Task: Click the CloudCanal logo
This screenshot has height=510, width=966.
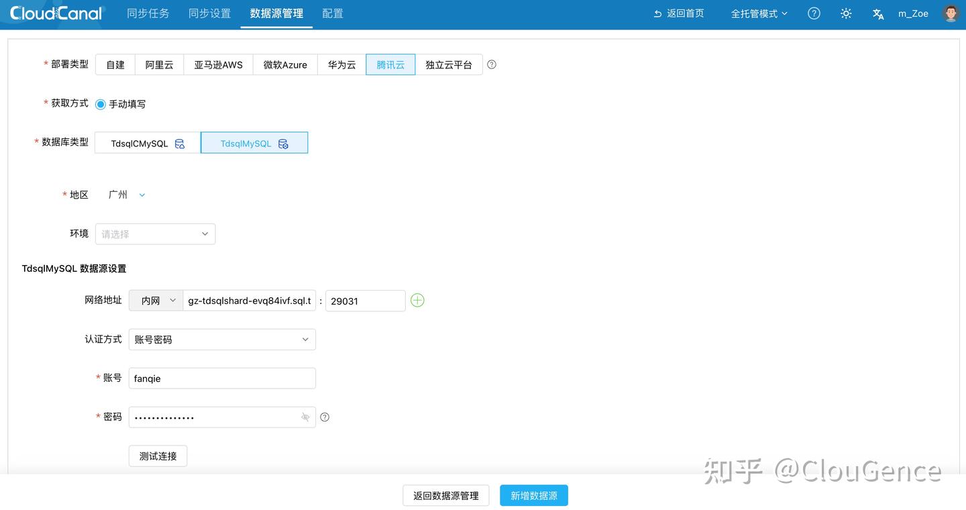Action: tap(56, 13)
